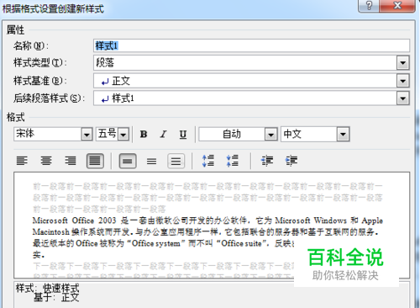Increase indent button
The width and height of the screenshot is (420, 308).
[291, 161]
